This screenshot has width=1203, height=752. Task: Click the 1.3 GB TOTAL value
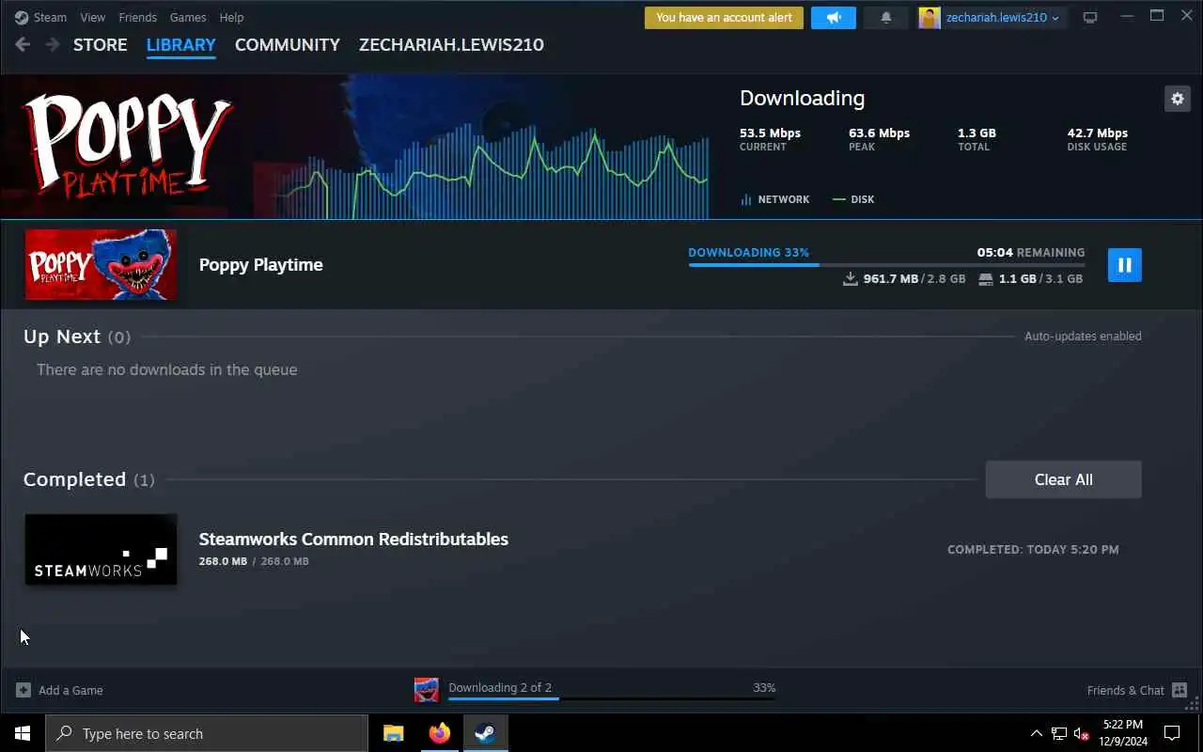point(976,133)
